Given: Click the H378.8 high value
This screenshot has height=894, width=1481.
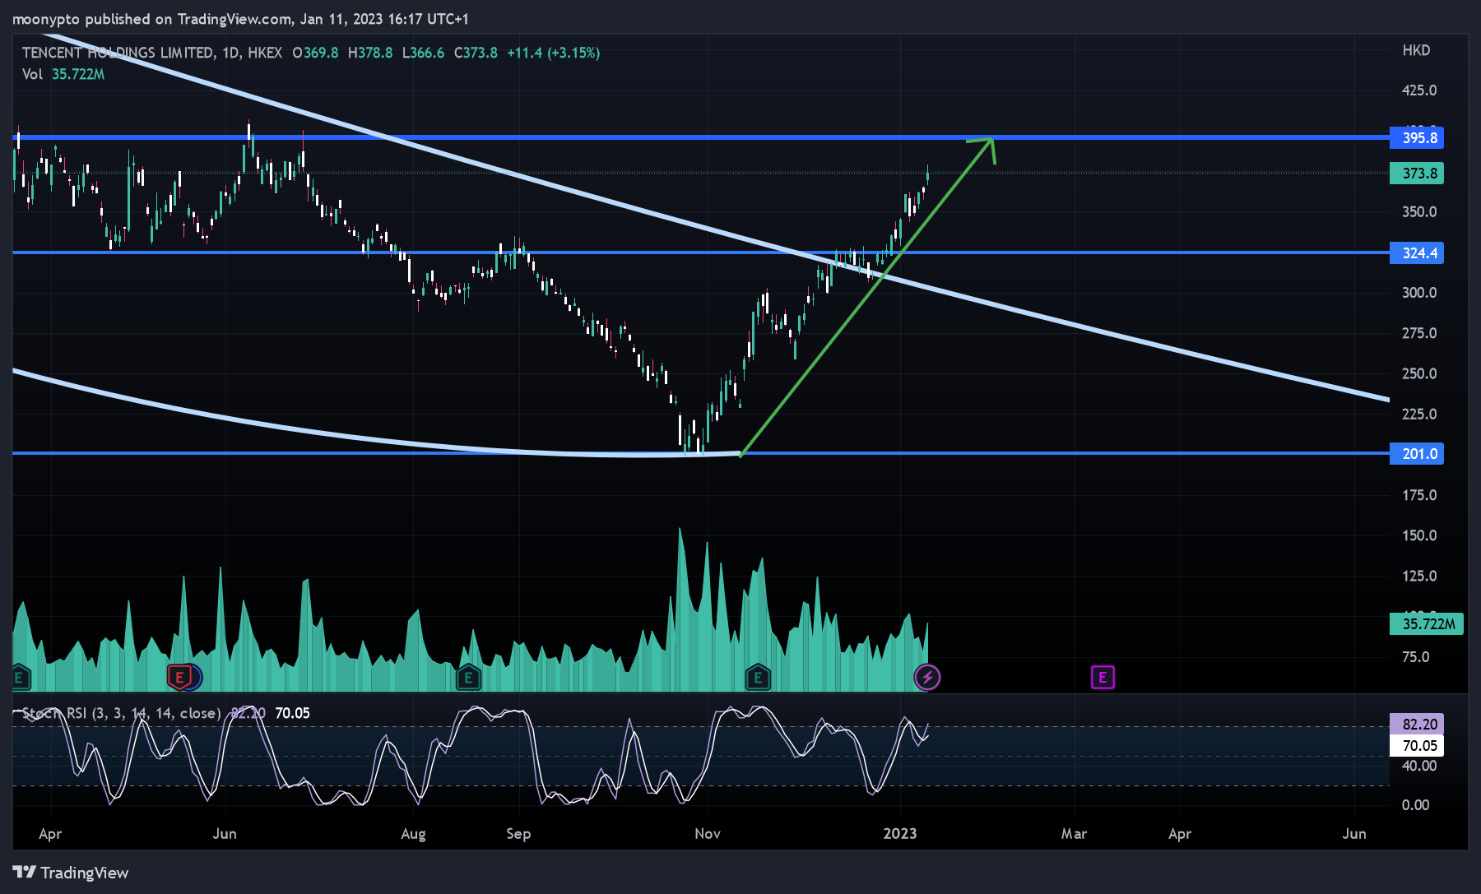Looking at the screenshot, I should point(370,53).
